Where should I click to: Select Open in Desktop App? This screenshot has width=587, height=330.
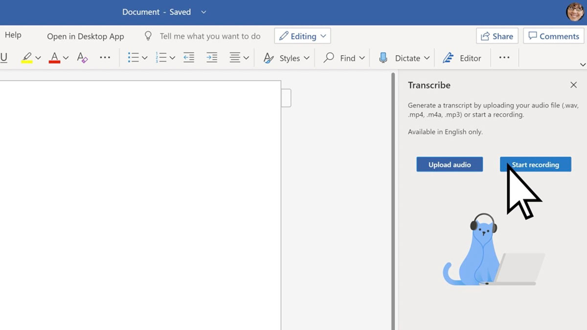click(85, 36)
